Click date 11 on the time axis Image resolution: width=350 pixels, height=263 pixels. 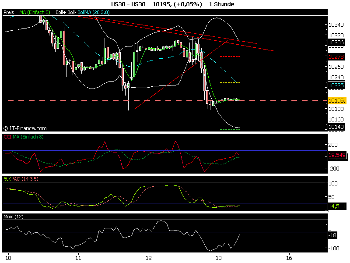click(78, 258)
